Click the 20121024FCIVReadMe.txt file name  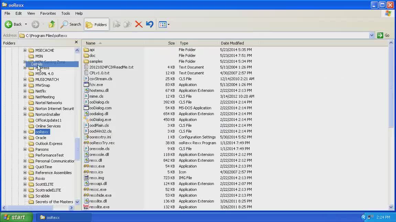pyautogui.click(x=111, y=67)
